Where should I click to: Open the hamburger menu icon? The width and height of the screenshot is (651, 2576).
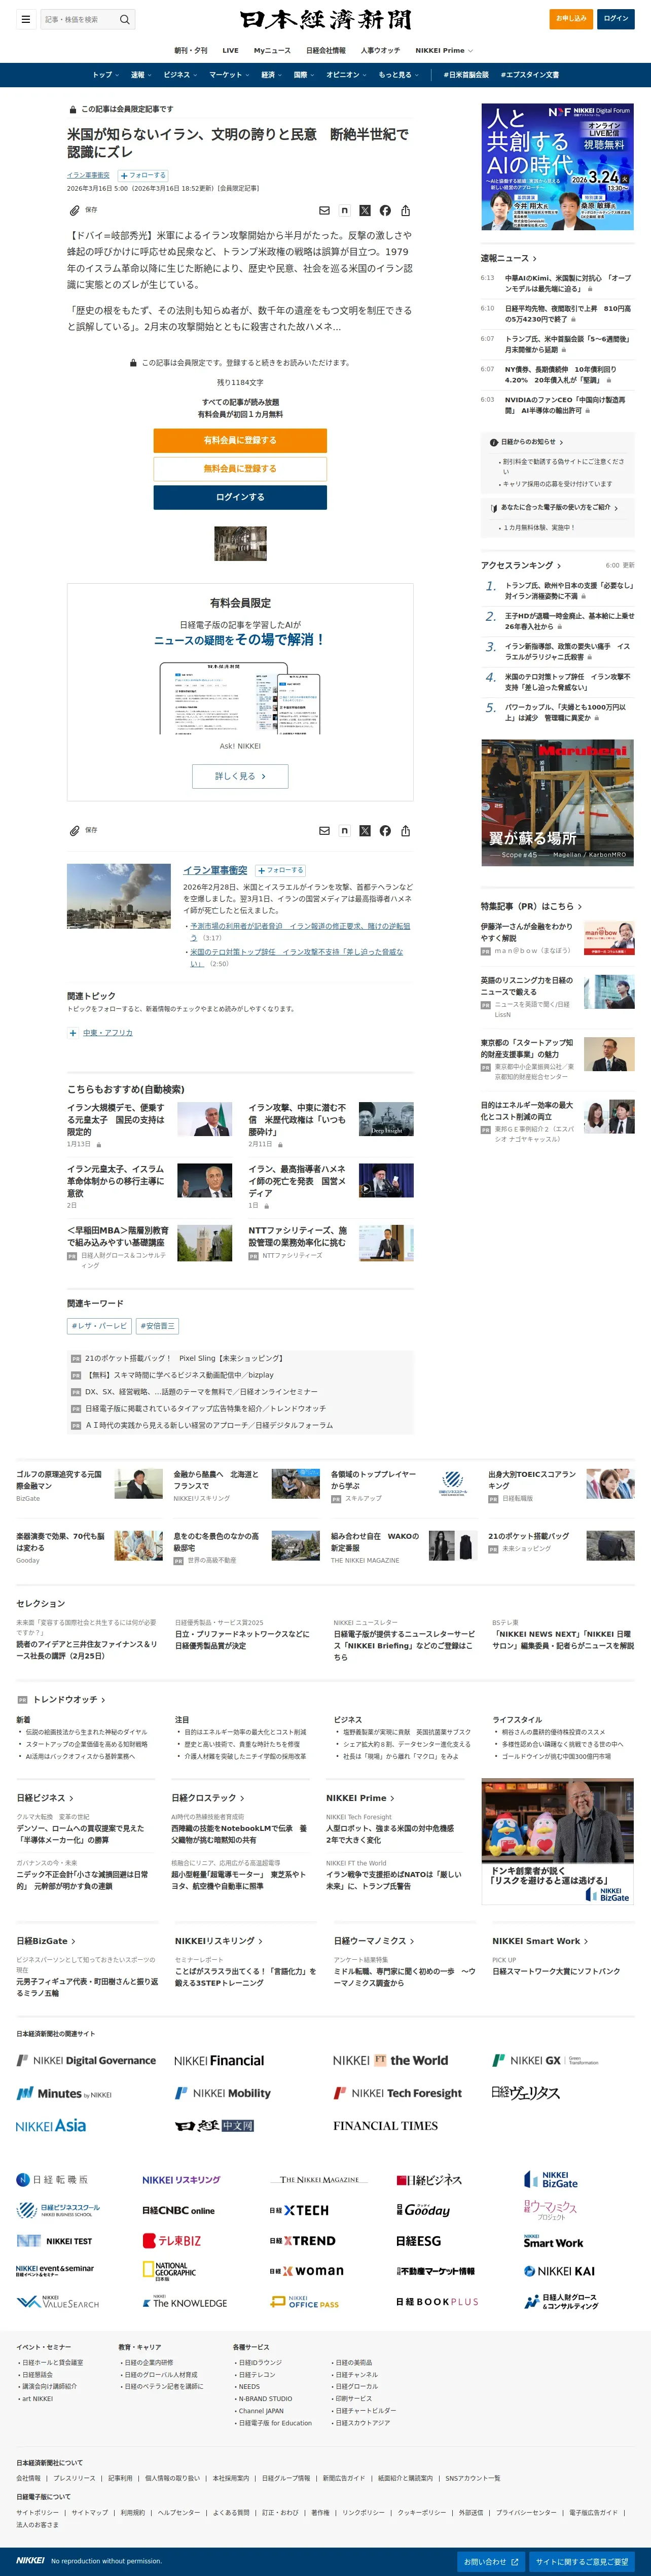(25, 19)
